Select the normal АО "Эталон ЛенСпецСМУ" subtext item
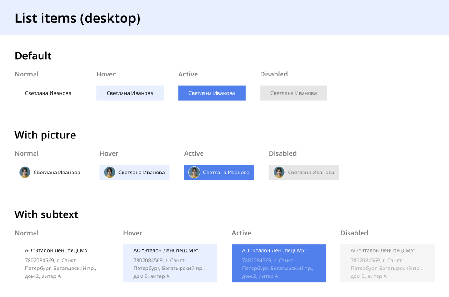This screenshot has width=449, height=297. [x=61, y=263]
